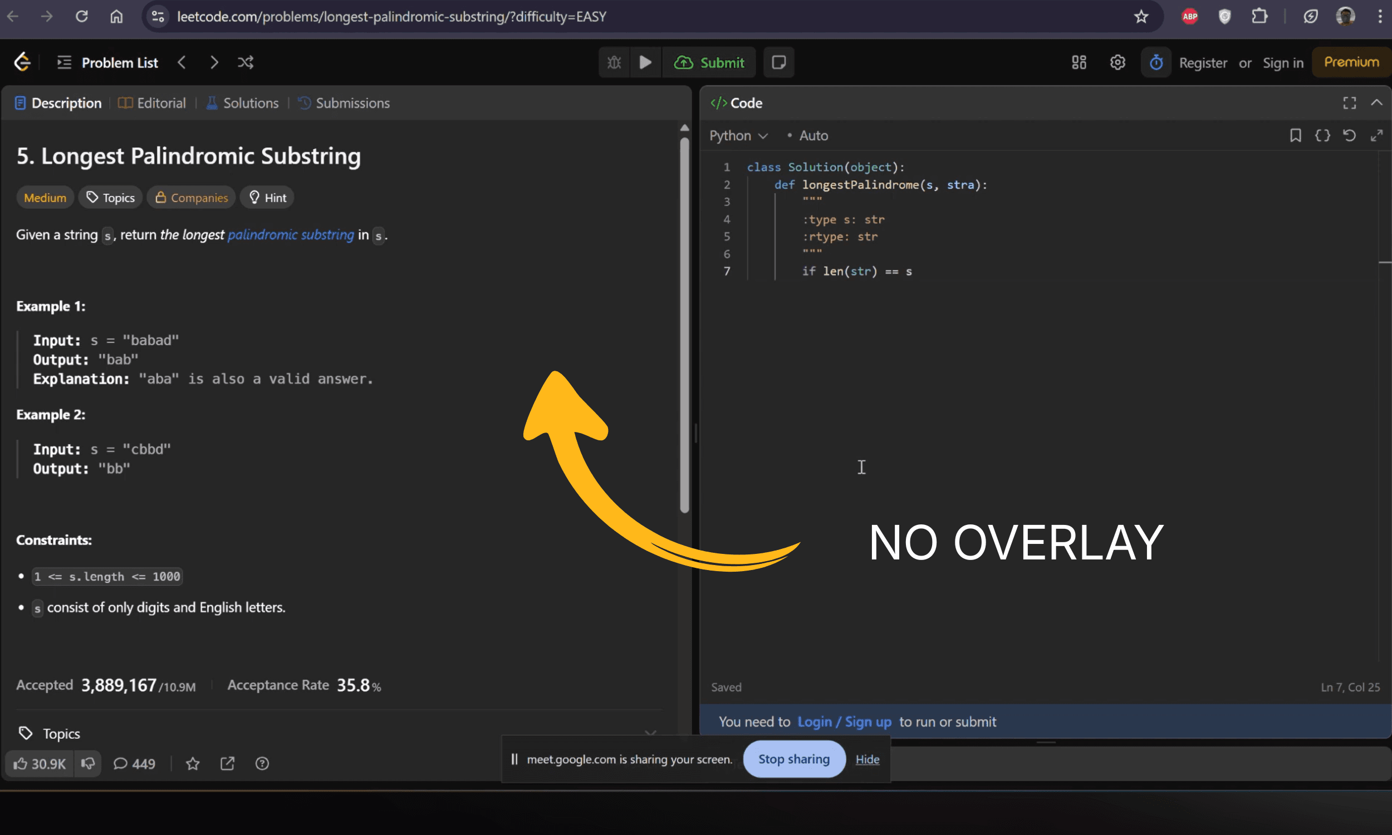The width and height of the screenshot is (1392, 835).
Task: Click the debugger bug icon
Action: [x=614, y=62]
